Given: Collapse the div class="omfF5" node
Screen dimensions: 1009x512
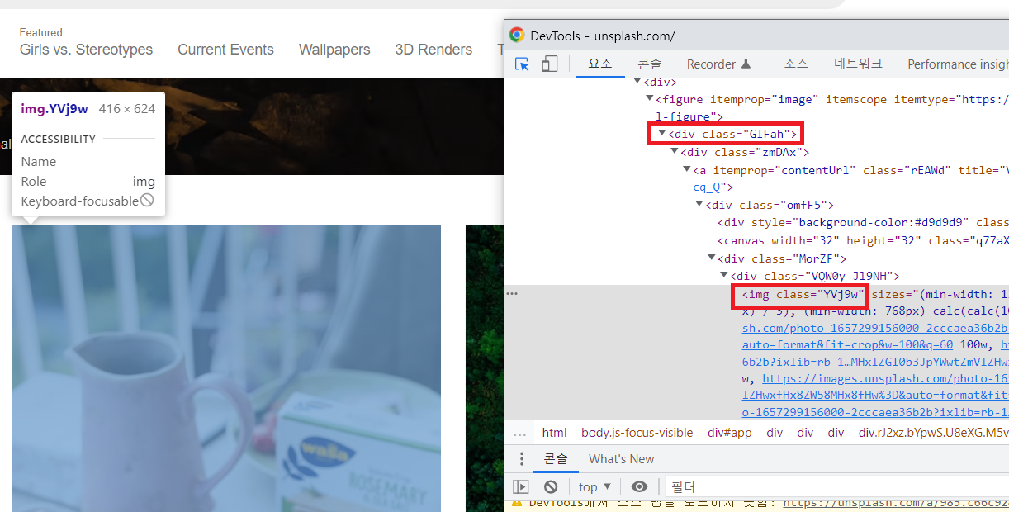Looking at the screenshot, I should coord(699,205).
